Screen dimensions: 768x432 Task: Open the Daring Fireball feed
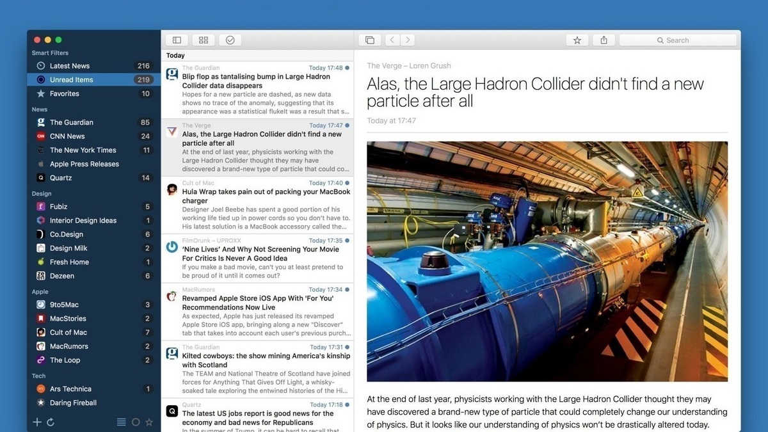pos(93,403)
